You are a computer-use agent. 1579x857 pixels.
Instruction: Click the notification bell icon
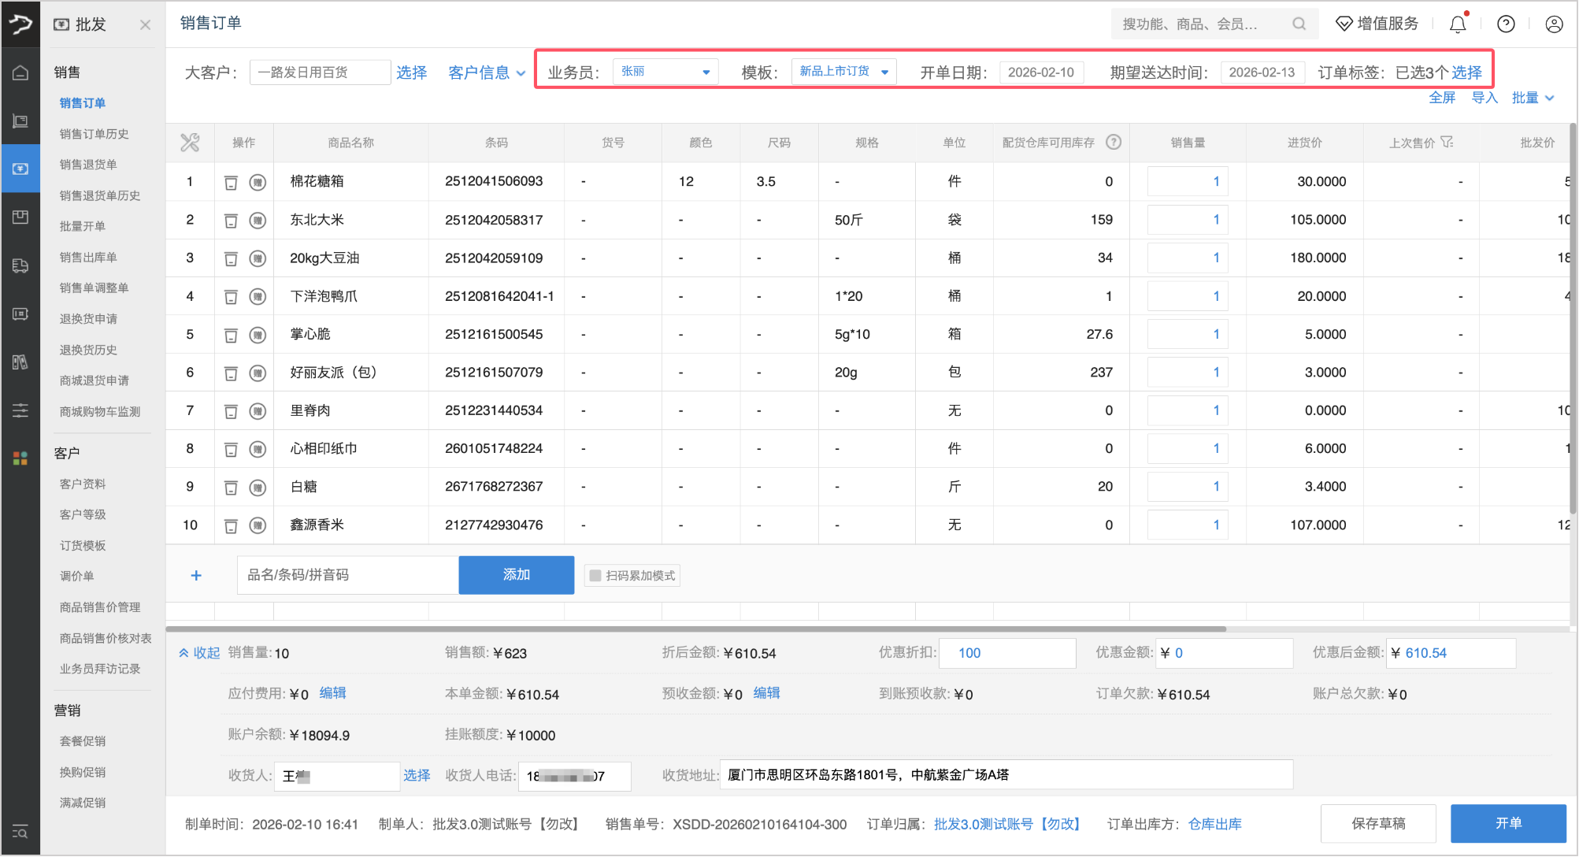click(x=1458, y=24)
